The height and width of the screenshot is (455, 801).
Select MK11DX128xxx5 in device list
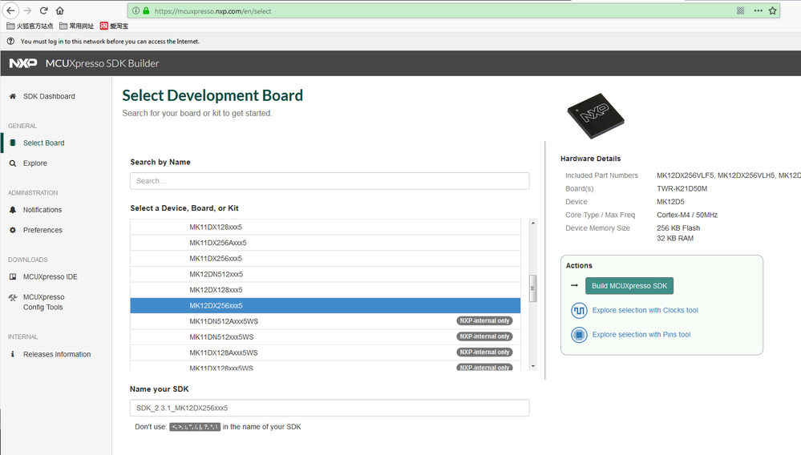pyautogui.click(x=326, y=227)
